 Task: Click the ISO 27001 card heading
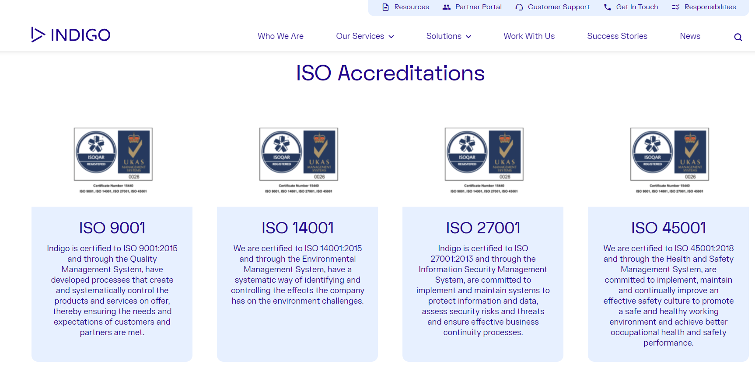pos(483,228)
